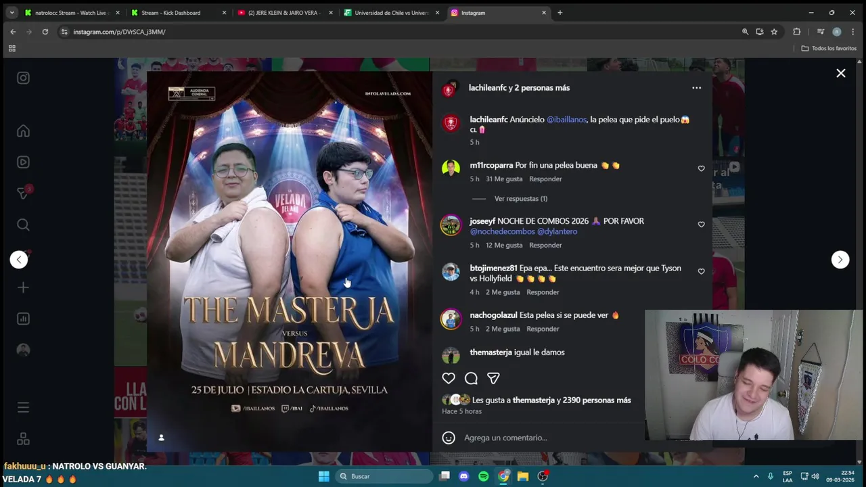Open the Instagram logo in the sidebar
This screenshot has width=866, height=487.
(x=23, y=78)
